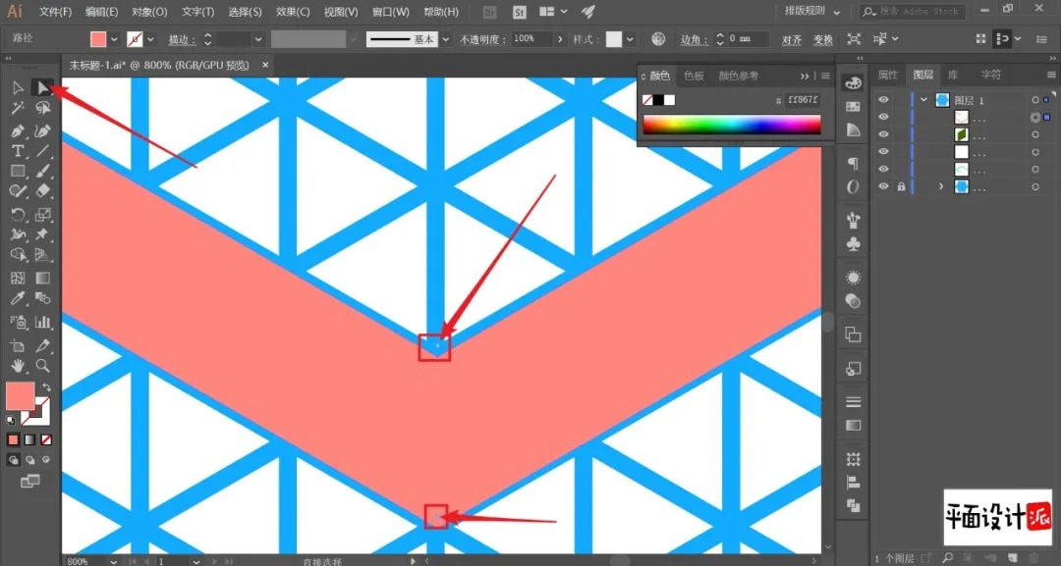Open the stroke weight dropdown

(x=258, y=39)
